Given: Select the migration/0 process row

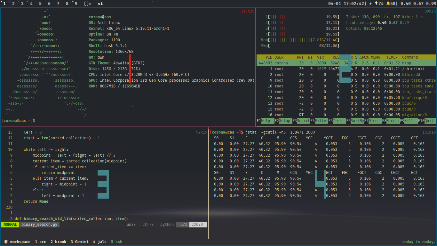Looking at the screenshot, I should pos(346,115).
